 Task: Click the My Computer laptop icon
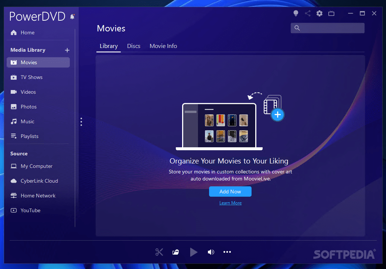point(14,166)
